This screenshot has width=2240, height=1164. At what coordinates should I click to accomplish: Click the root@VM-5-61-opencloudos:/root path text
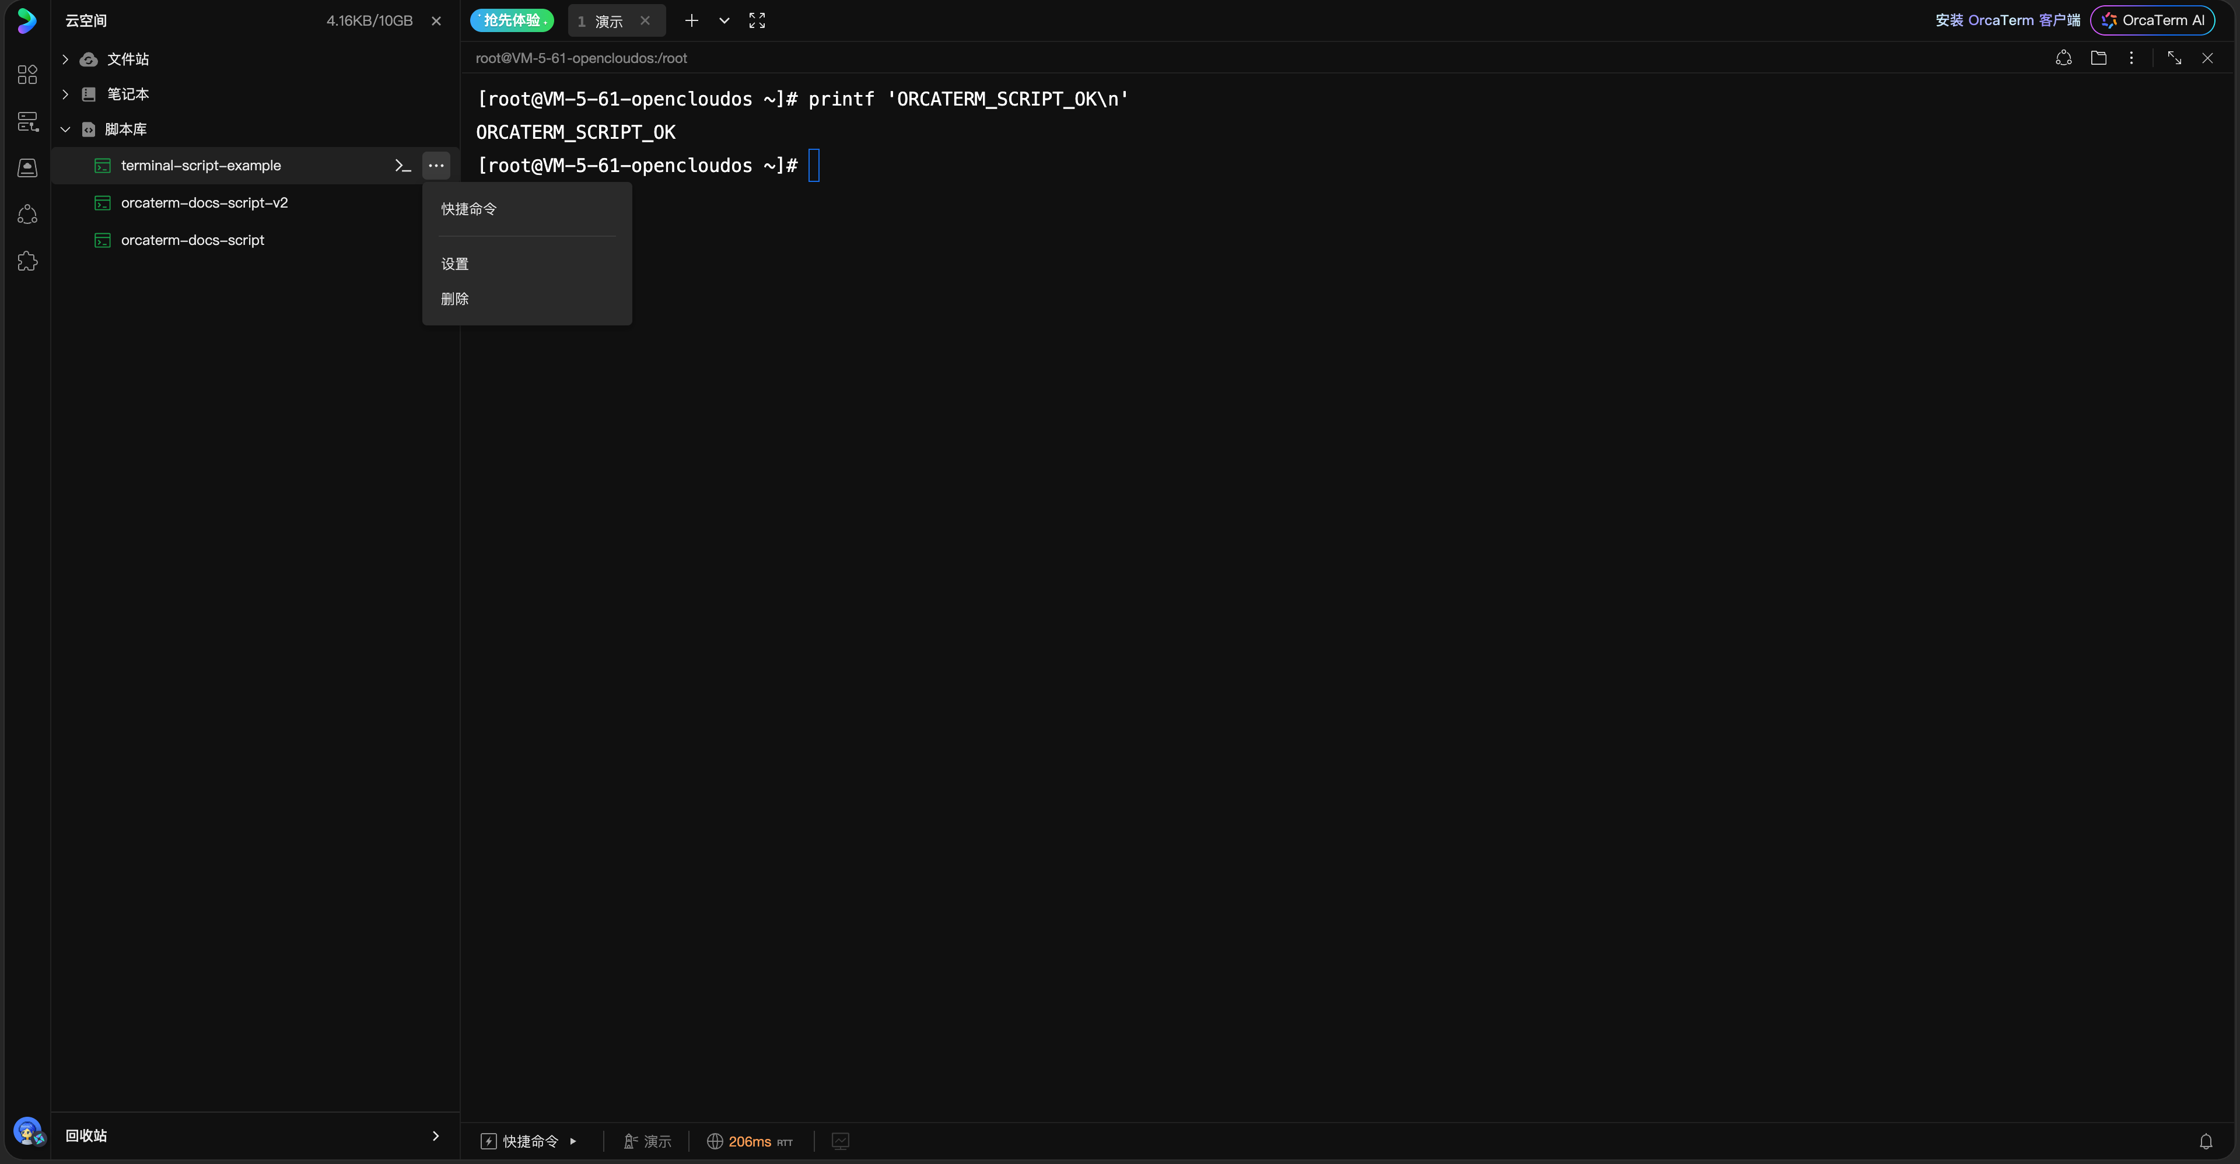[x=581, y=58]
